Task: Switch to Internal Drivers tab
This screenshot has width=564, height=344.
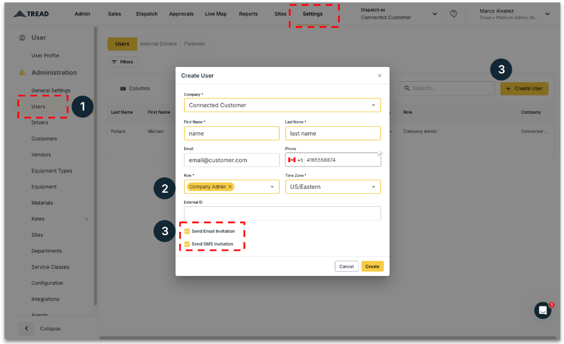Action: 158,44
